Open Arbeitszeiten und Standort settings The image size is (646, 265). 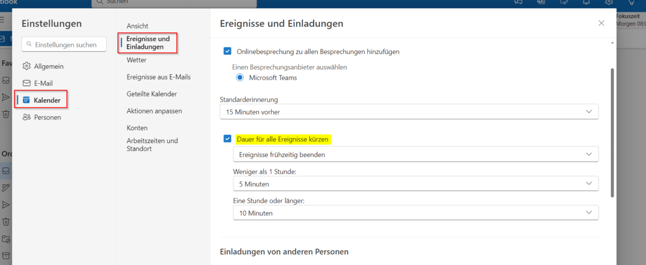(152, 145)
